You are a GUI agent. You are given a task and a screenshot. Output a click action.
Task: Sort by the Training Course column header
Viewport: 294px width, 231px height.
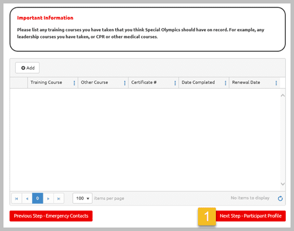(46, 82)
